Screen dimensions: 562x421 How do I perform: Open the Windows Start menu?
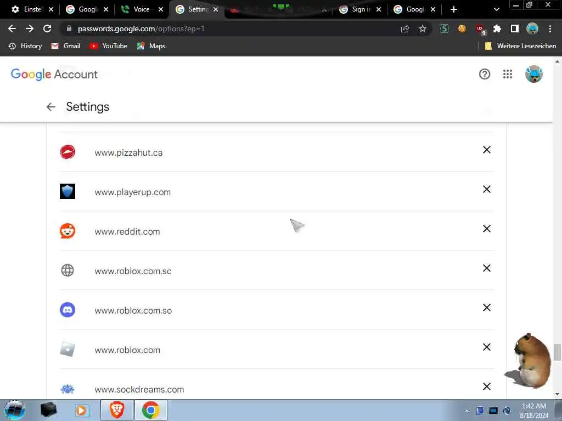click(15, 410)
